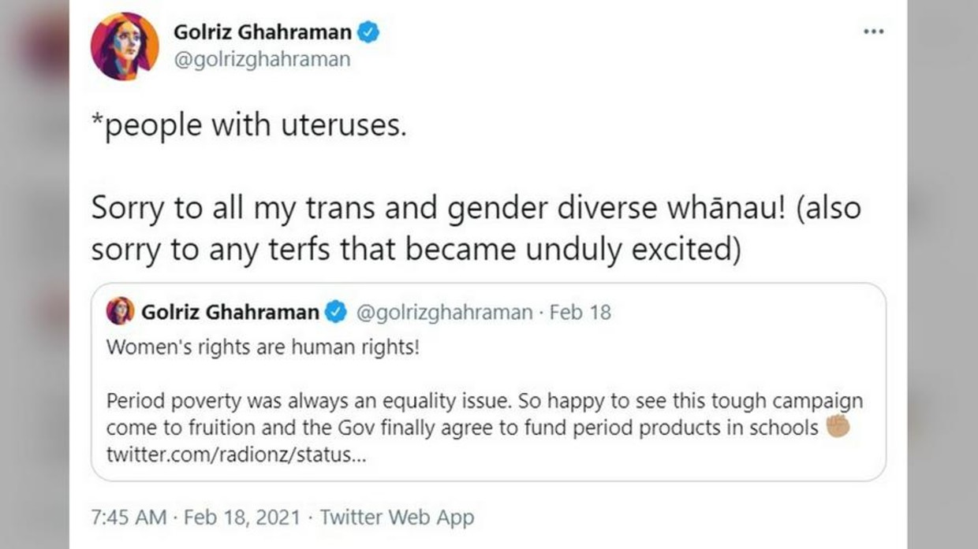Image resolution: width=978 pixels, height=549 pixels.
Task: Click Golriz Ghahraman's large profile avatar
Action: point(125,46)
